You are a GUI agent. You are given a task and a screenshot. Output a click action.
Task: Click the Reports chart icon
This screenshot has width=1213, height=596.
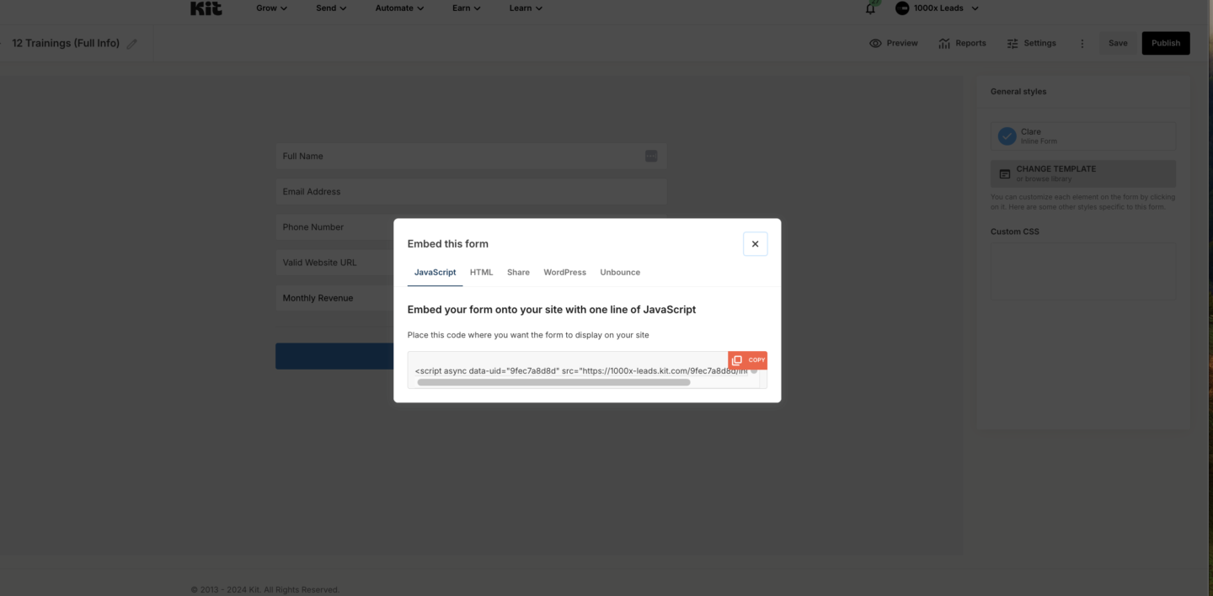[x=944, y=43]
